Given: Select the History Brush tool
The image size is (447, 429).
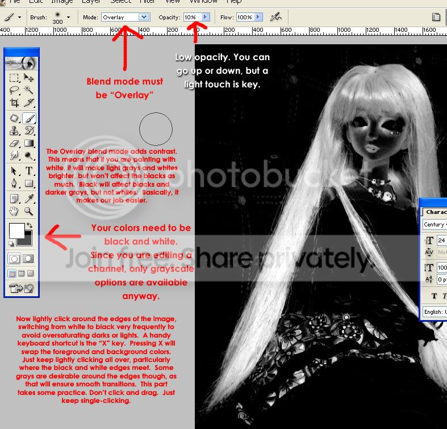Looking at the screenshot, I should point(29,131).
